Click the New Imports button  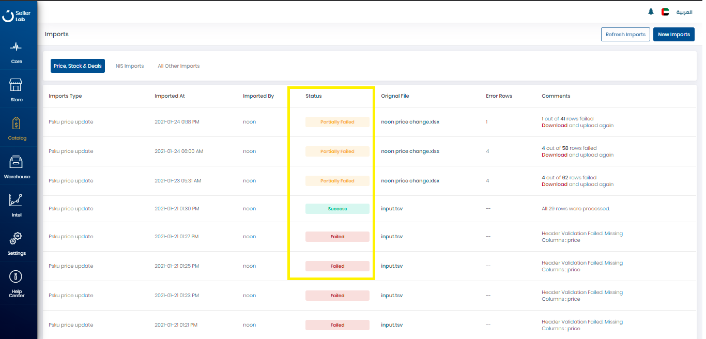673,35
